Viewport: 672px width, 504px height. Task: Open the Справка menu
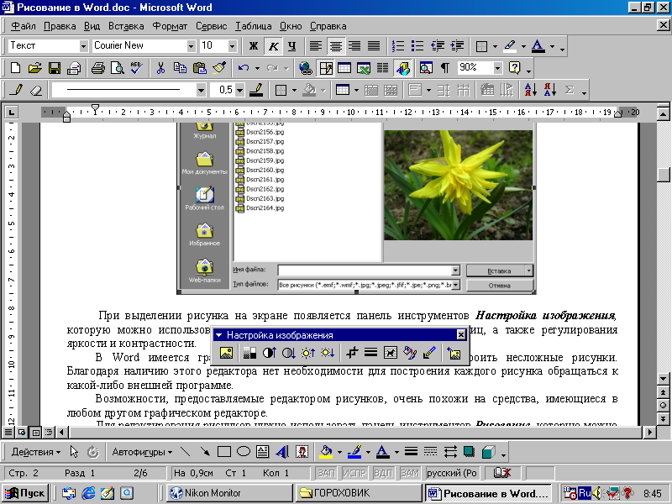point(328,26)
